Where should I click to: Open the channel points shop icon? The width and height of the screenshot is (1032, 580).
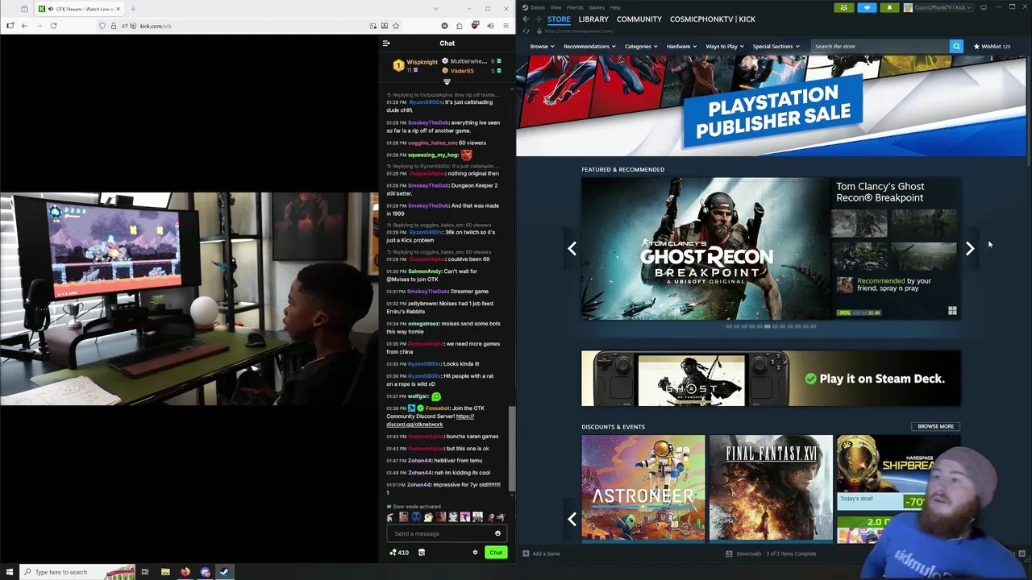coord(421,553)
